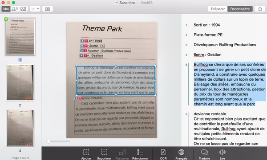Select page 2 thumbnail

(20, 82)
